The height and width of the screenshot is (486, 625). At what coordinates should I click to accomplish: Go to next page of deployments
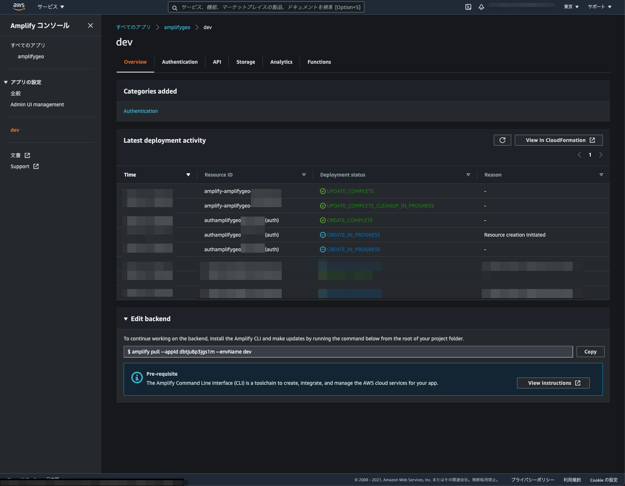601,155
